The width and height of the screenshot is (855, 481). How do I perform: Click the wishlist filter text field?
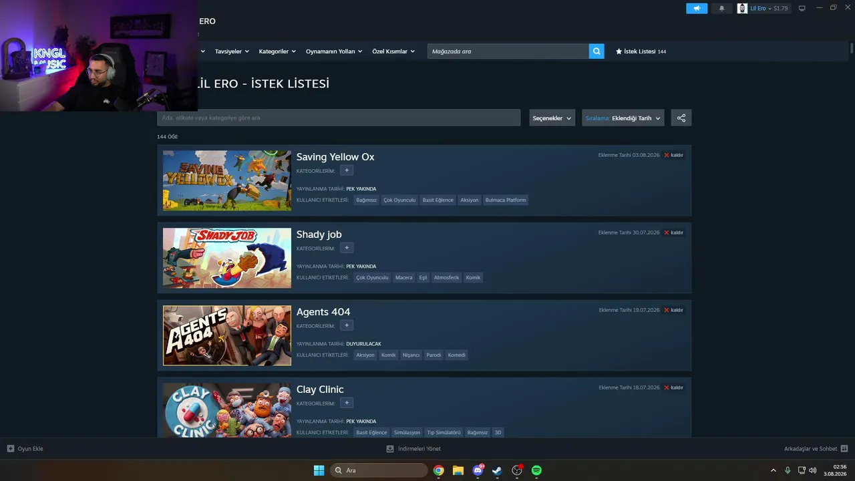coord(339,118)
